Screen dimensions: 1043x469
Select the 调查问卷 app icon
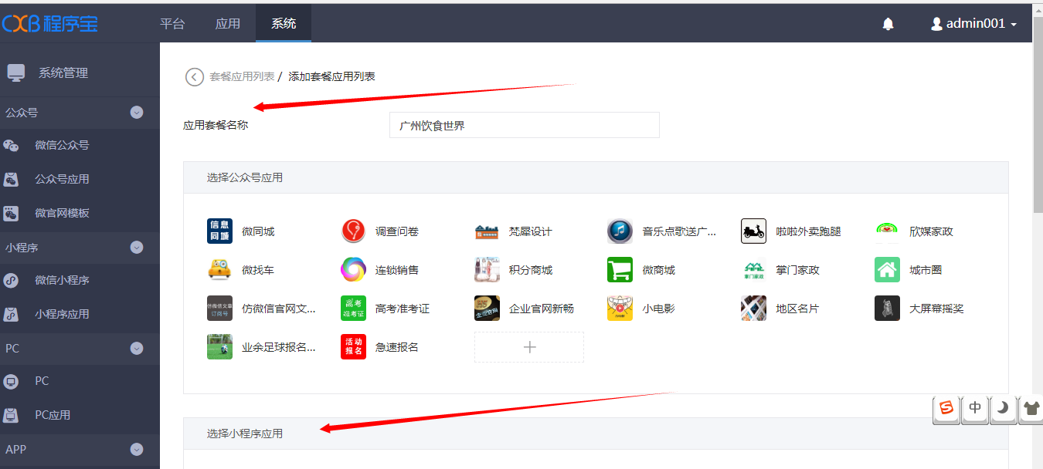coord(353,231)
